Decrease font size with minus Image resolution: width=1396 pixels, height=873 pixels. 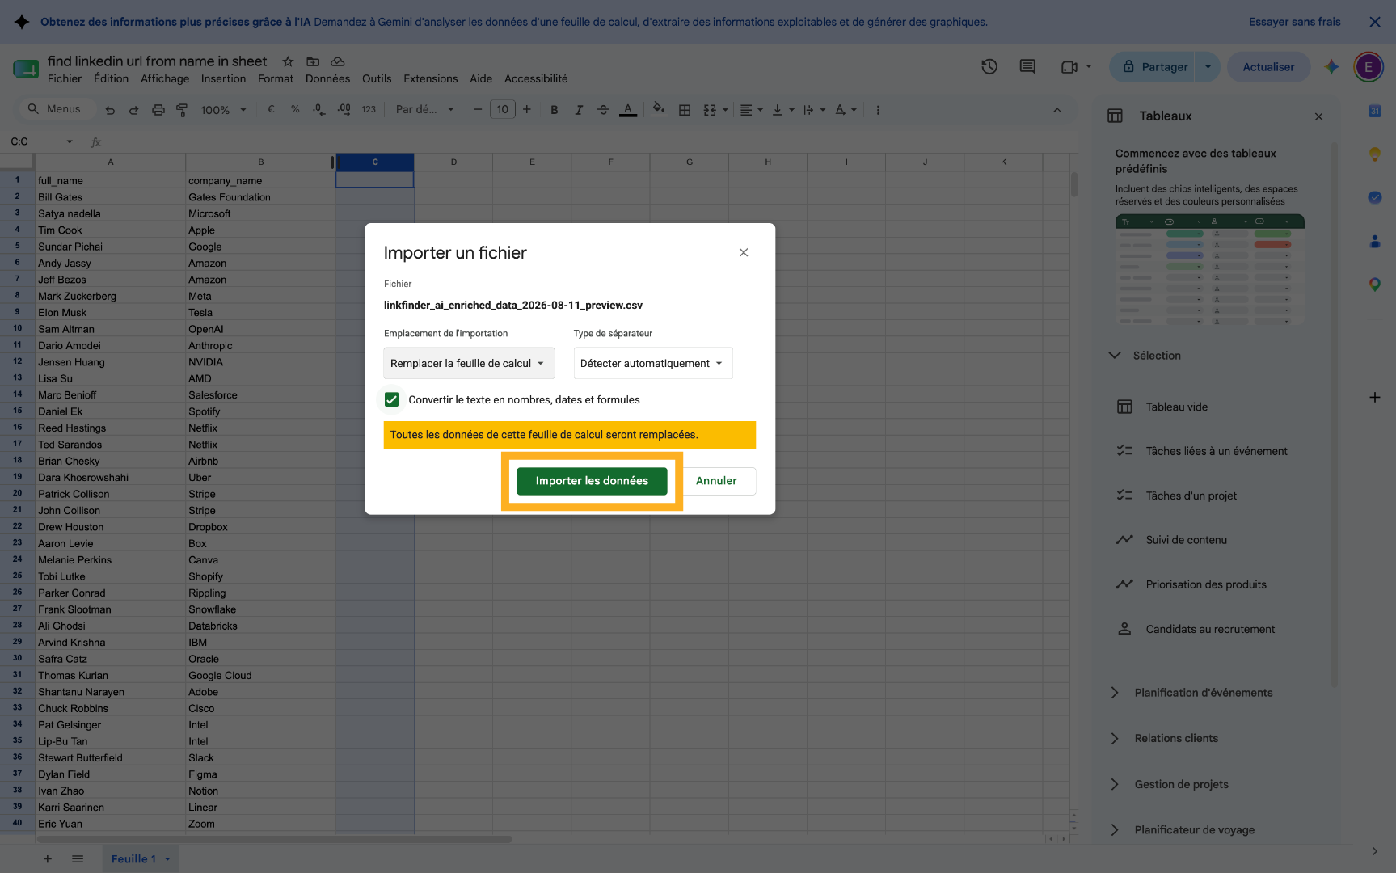tap(478, 110)
